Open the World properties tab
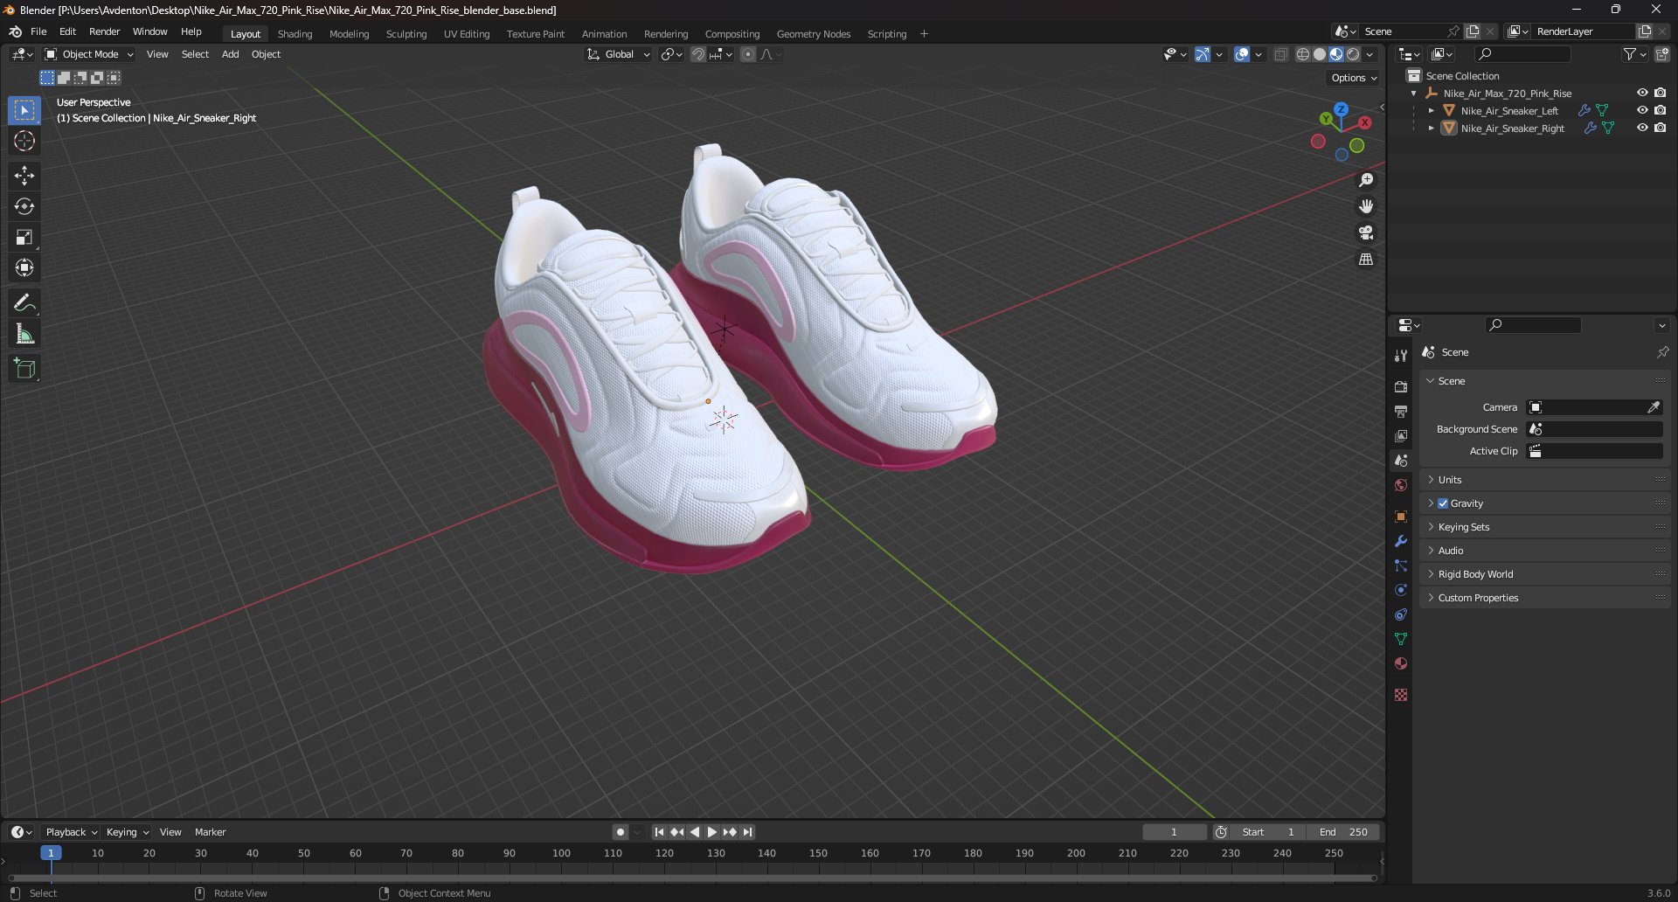 tap(1401, 485)
